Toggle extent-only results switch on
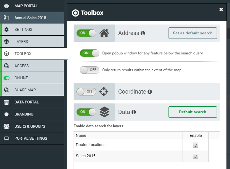230x169 pixels. click(x=89, y=70)
